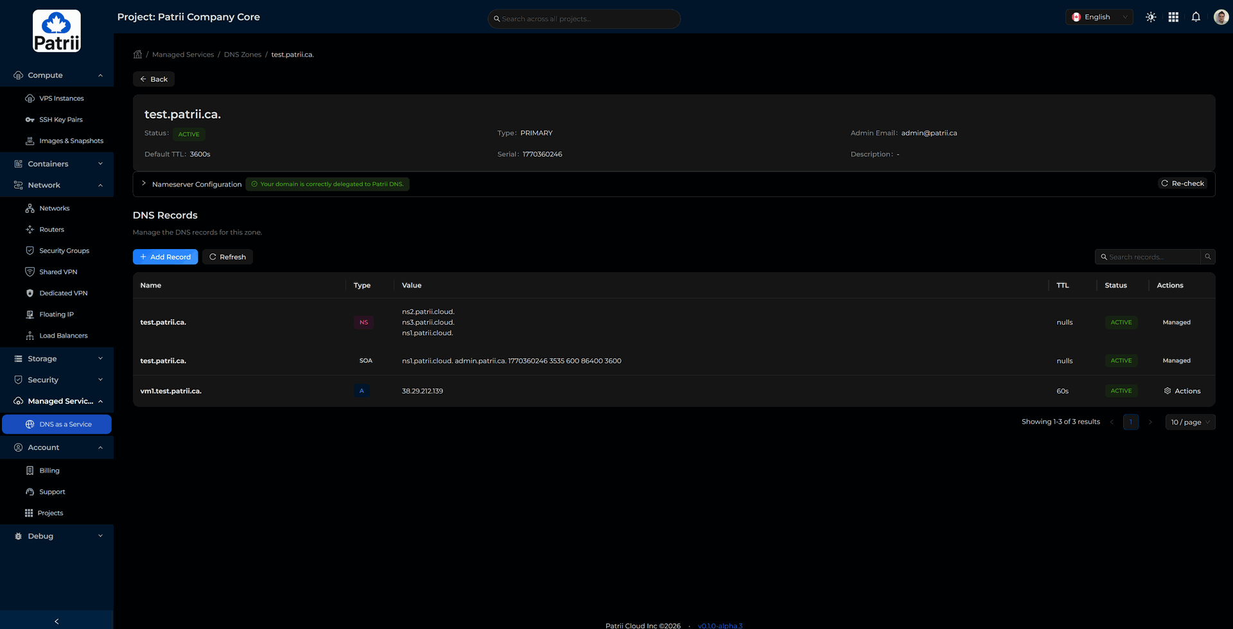This screenshot has height=629, width=1233.
Task: Open the English language dropdown
Action: (x=1099, y=17)
